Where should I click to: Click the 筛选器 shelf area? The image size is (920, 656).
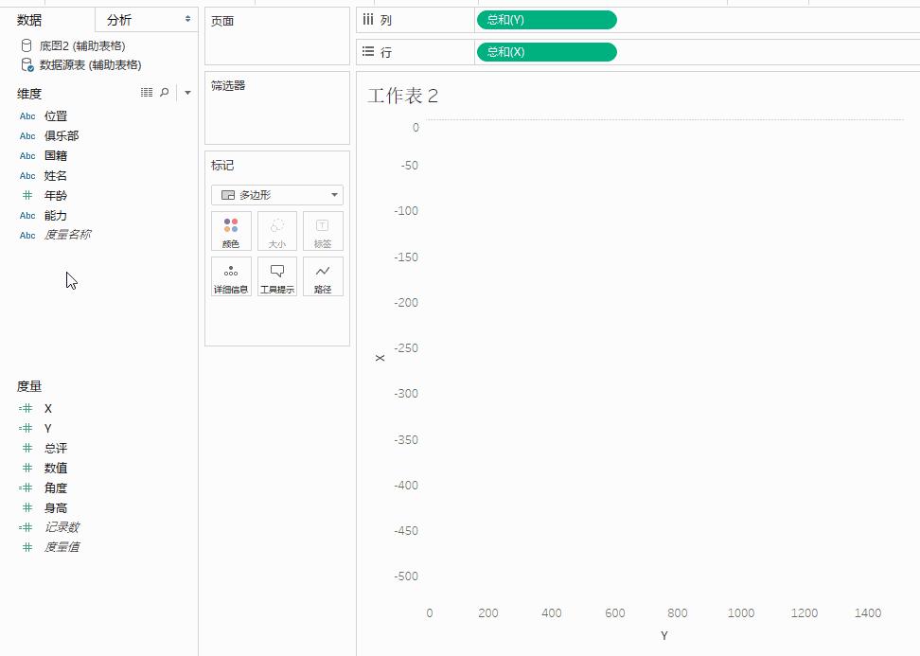pyautogui.click(x=277, y=108)
